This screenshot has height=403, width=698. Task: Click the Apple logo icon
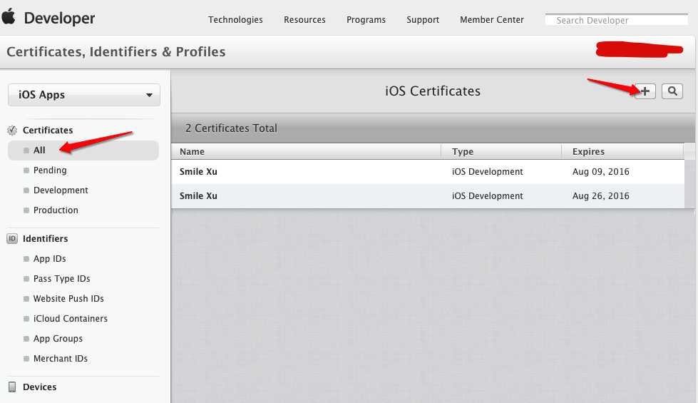click(x=9, y=17)
